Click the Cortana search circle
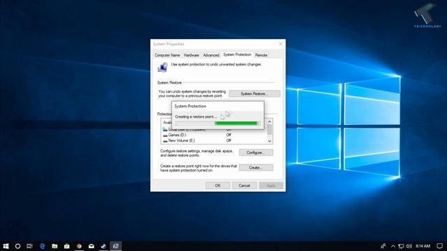 pos(17,246)
